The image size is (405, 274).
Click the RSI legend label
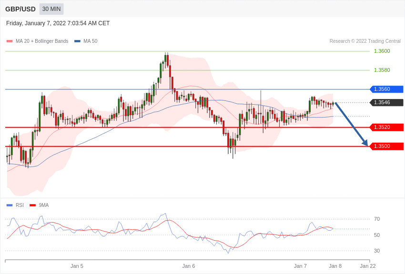coord(20,205)
